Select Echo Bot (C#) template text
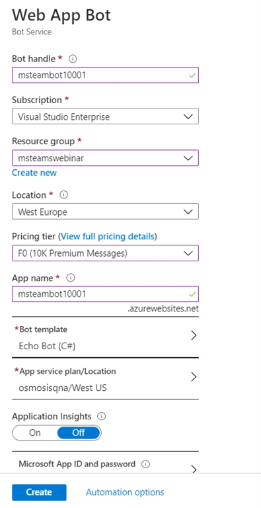This screenshot has height=508, width=261. [48, 346]
